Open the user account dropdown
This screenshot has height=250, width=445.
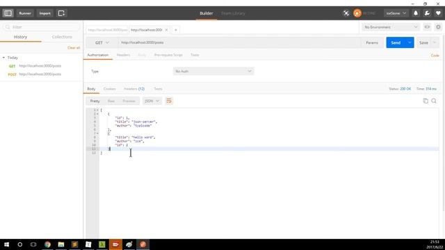click(396, 13)
